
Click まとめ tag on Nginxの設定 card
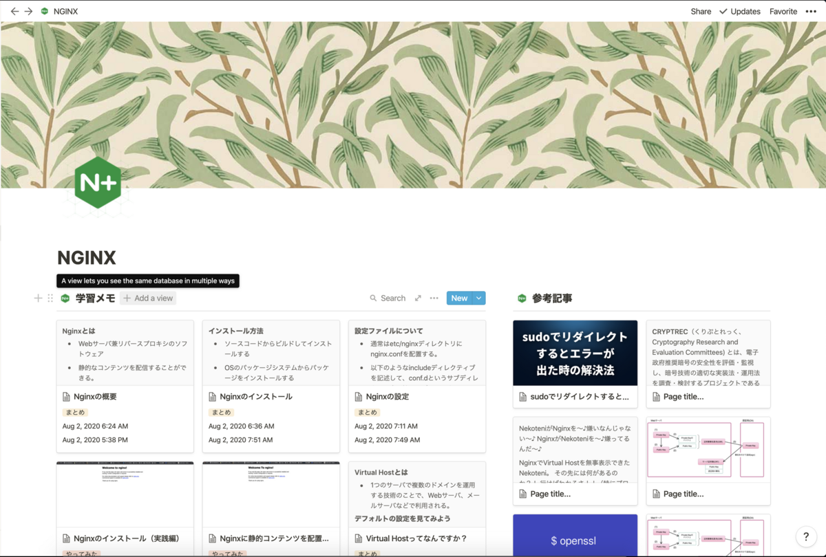367,412
